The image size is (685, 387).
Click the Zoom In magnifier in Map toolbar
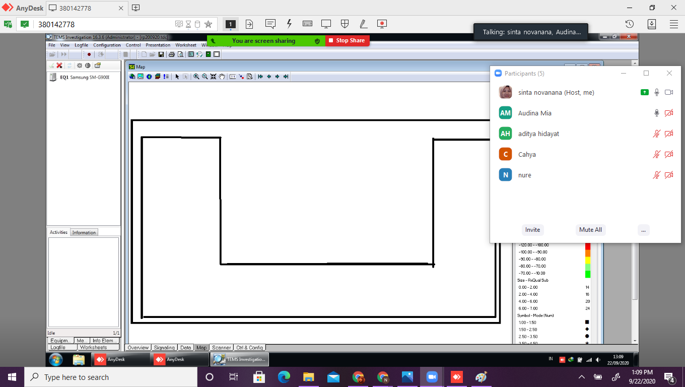196,77
